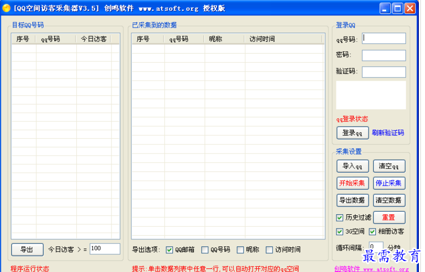The width and height of the screenshot is (425, 272).
Task: Click the 访问时间 column header
Action: [283, 39]
